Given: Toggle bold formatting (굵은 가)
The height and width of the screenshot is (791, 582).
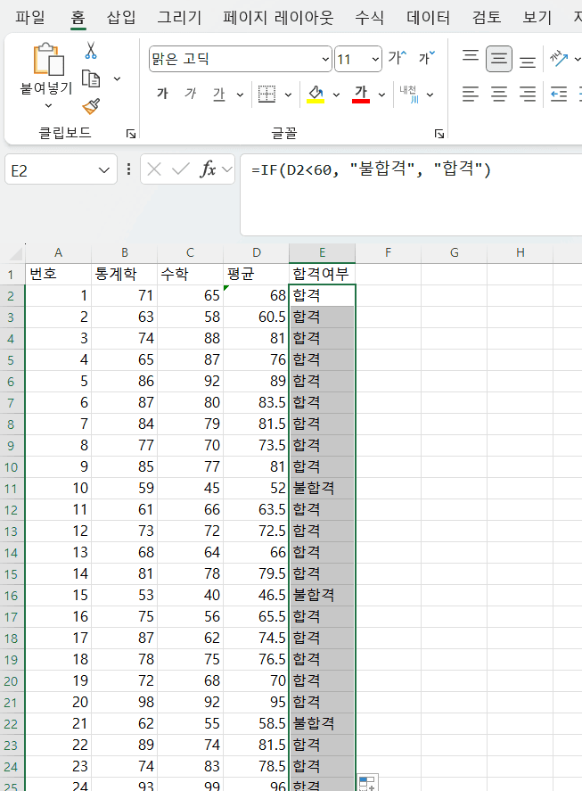Looking at the screenshot, I should [162, 95].
